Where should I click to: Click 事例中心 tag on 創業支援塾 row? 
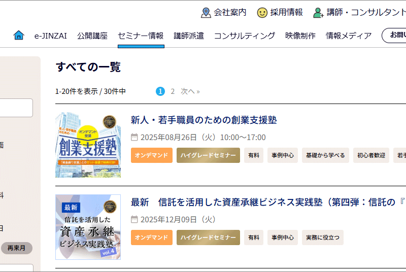283,155
